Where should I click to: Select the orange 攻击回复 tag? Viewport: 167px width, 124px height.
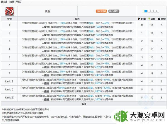[101, 11]
